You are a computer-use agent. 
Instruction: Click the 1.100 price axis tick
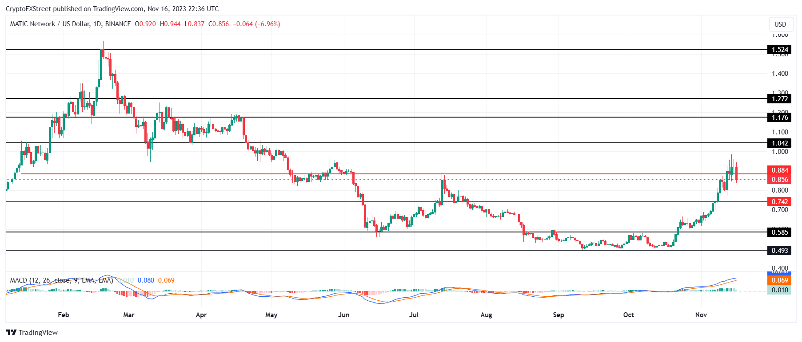point(780,132)
